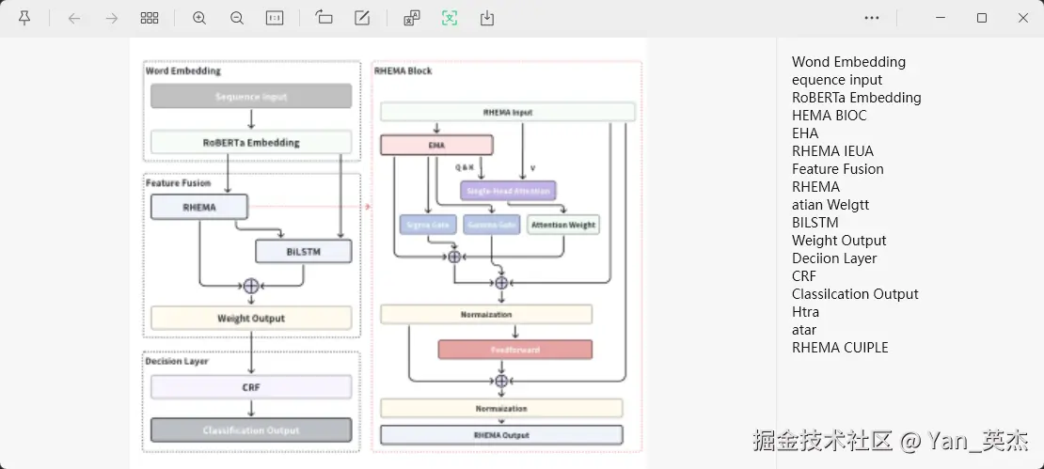Maximize the viewer window
The image size is (1044, 469).
981,18
